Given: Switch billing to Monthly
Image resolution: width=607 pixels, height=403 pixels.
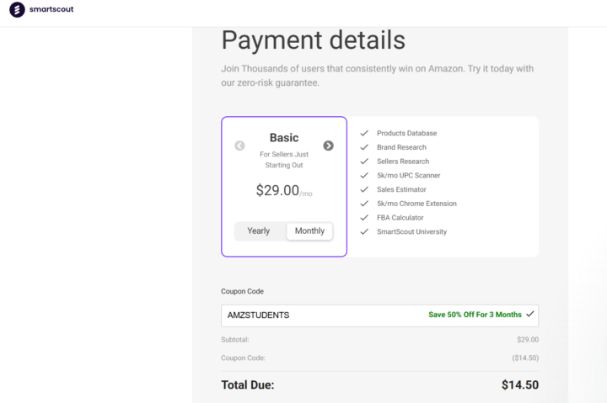Looking at the screenshot, I should (x=309, y=231).
